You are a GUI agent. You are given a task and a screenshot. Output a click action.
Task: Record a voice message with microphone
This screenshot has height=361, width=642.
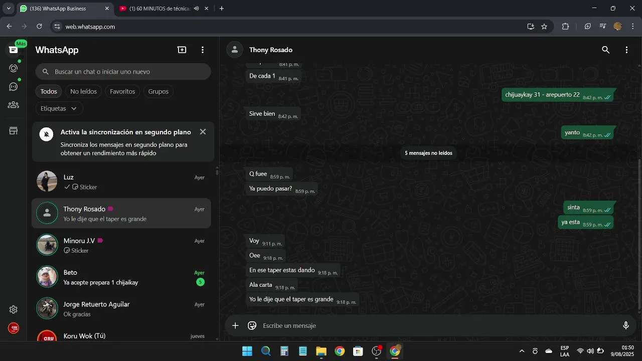[626, 325]
